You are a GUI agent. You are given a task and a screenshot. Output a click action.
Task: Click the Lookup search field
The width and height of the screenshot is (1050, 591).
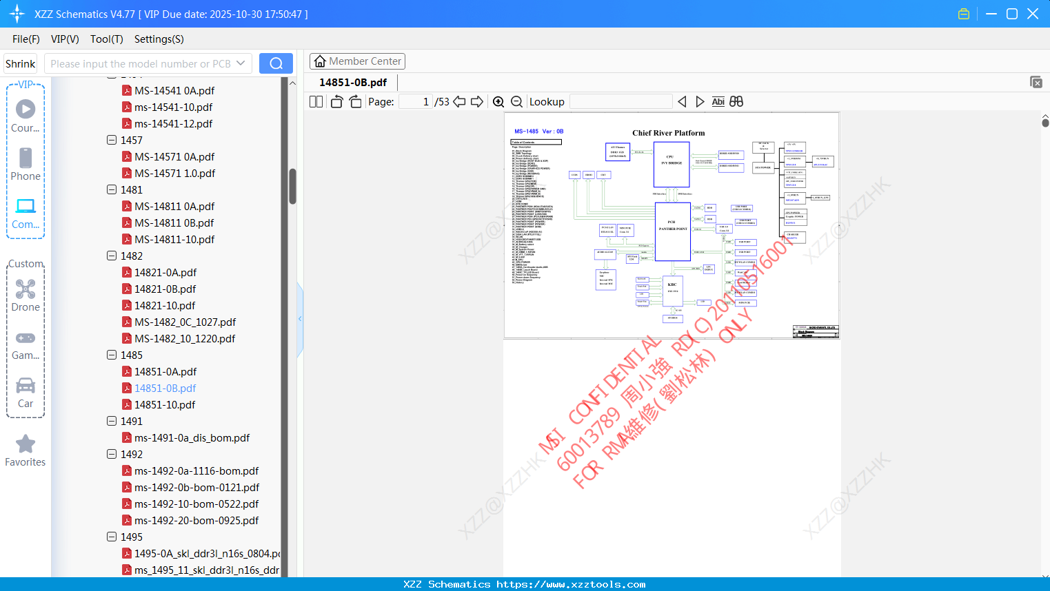pos(621,102)
